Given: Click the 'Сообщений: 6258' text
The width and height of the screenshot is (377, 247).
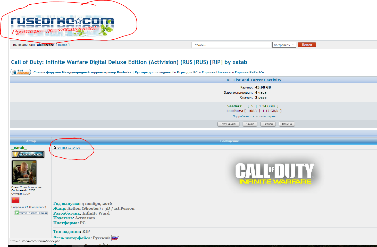Looking at the screenshot, I should 23,190.
